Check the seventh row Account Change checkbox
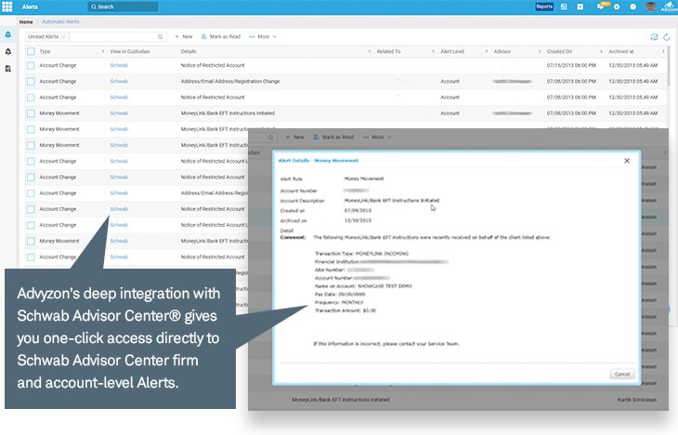The height and width of the screenshot is (435, 678). 31,162
